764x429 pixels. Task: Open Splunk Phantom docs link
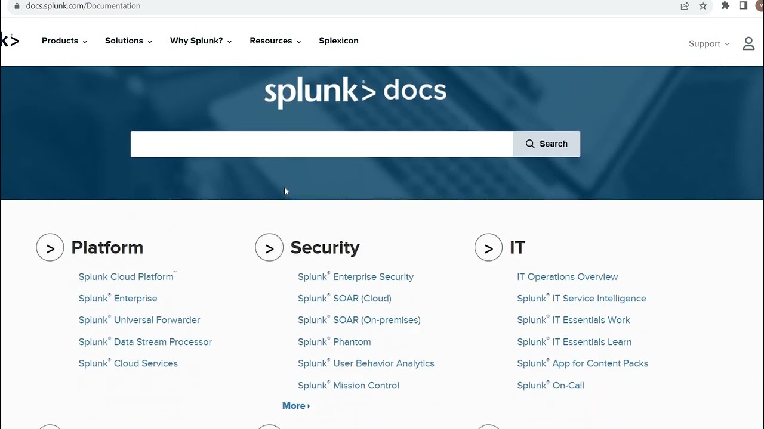pos(334,342)
